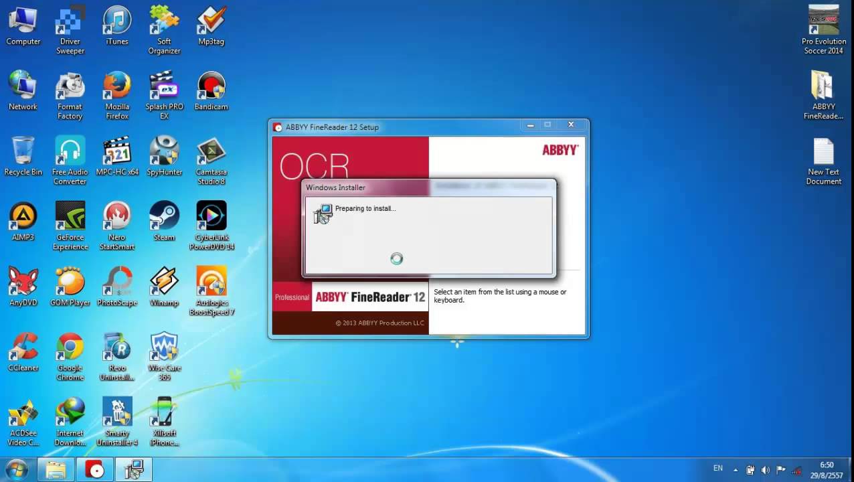This screenshot has height=482, width=854.
Task: Open Free Audio Converter shortcut
Action: click(x=70, y=161)
